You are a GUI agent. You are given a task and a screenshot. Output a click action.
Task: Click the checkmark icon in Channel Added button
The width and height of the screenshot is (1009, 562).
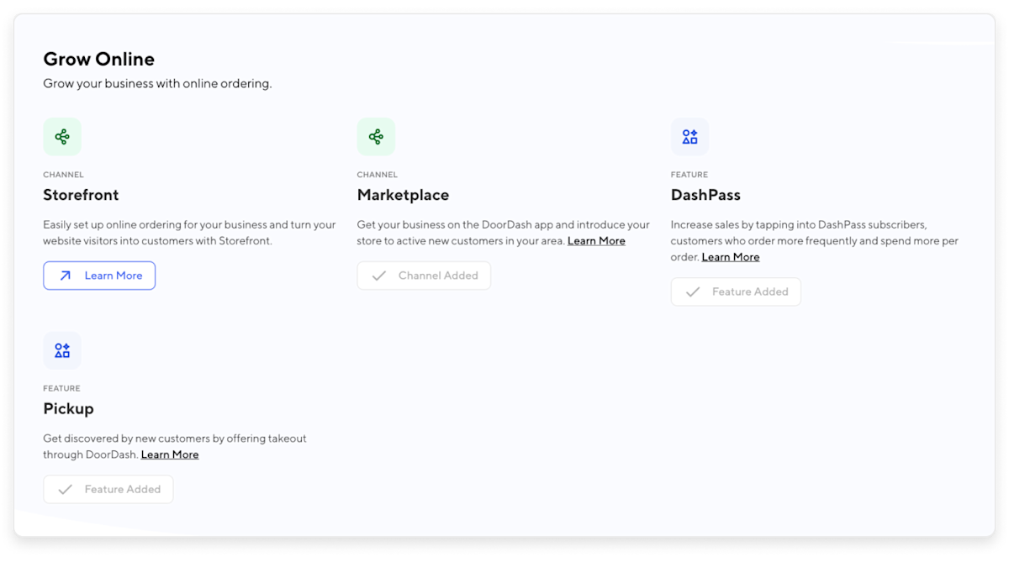(x=378, y=276)
